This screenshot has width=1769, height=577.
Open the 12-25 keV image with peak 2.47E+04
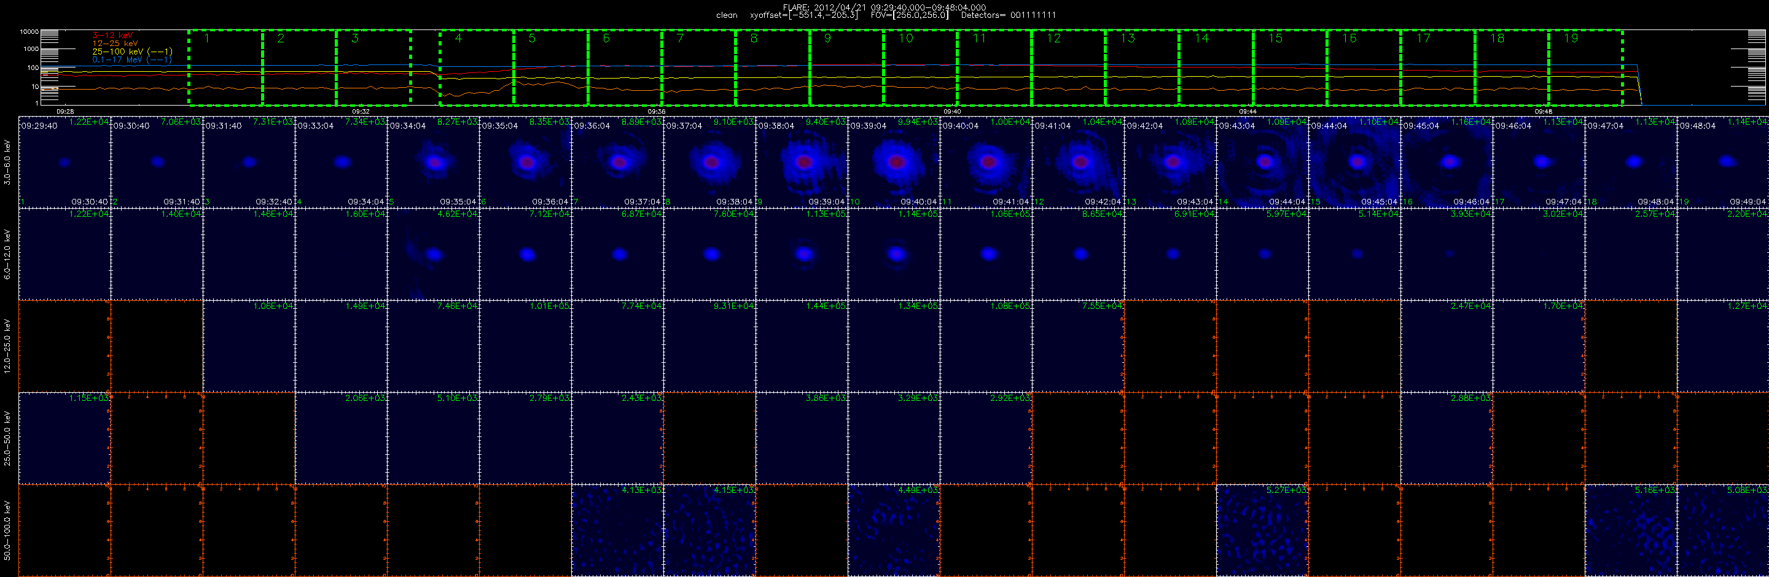[1447, 346]
